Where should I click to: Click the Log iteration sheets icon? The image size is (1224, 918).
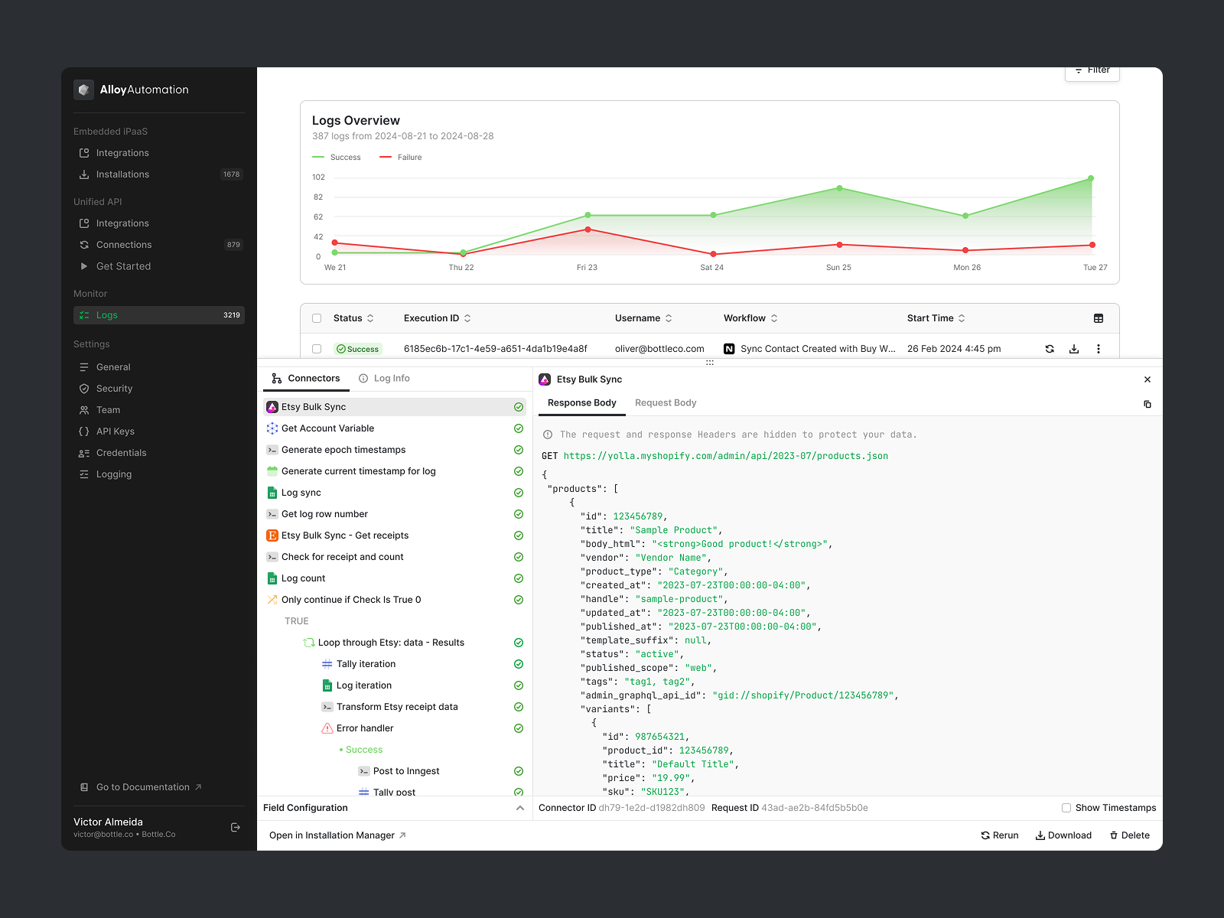coord(327,685)
